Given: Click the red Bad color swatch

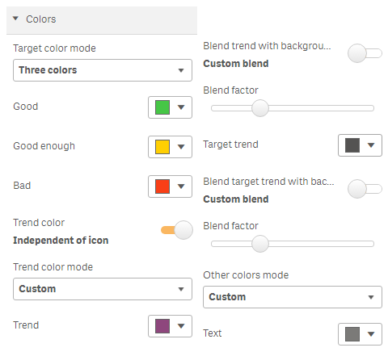Looking at the screenshot, I should tap(162, 186).
